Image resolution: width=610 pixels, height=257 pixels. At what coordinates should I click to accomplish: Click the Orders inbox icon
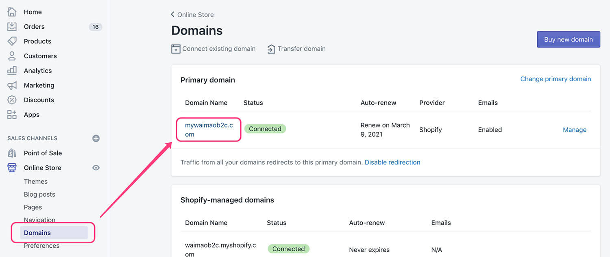point(12,27)
